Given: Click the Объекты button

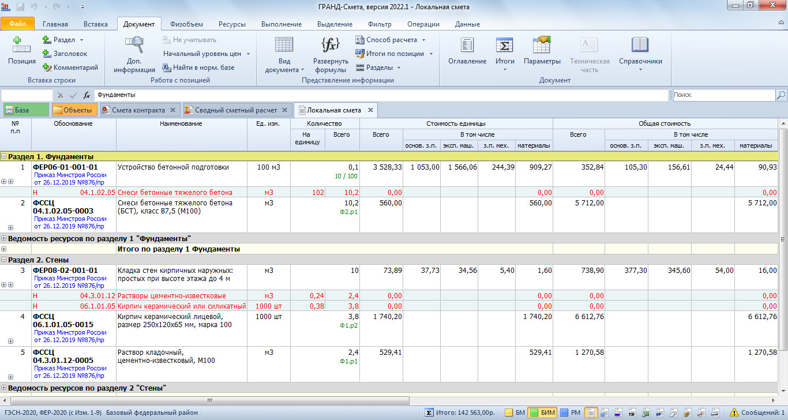Looking at the screenshot, I should click(74, 110).
